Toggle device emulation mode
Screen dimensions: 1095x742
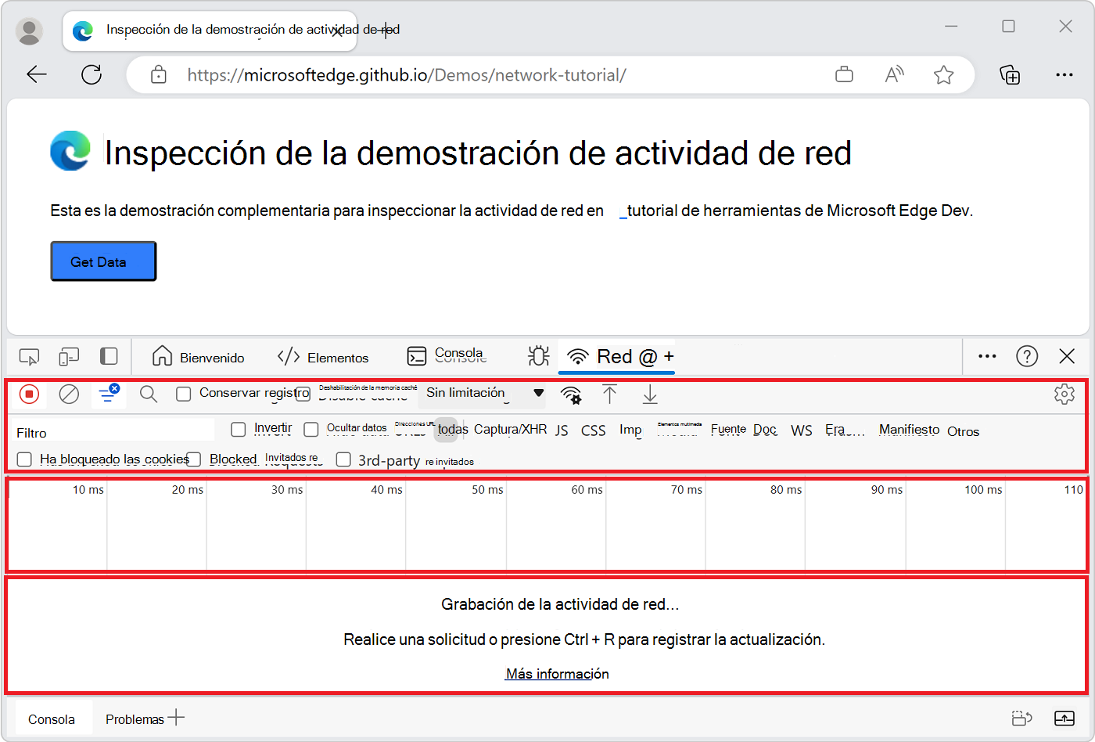click(69, 356)
